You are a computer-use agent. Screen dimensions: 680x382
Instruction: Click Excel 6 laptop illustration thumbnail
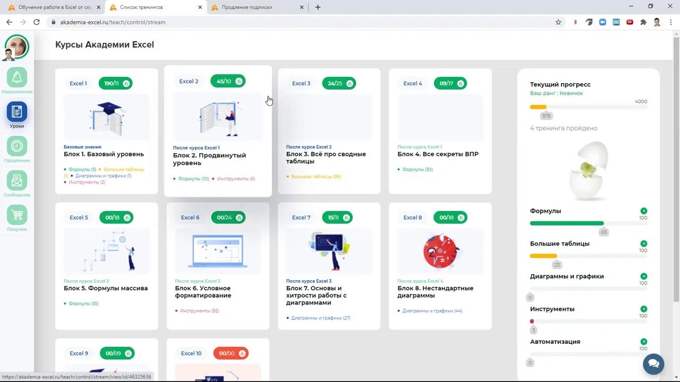[218, 251]
